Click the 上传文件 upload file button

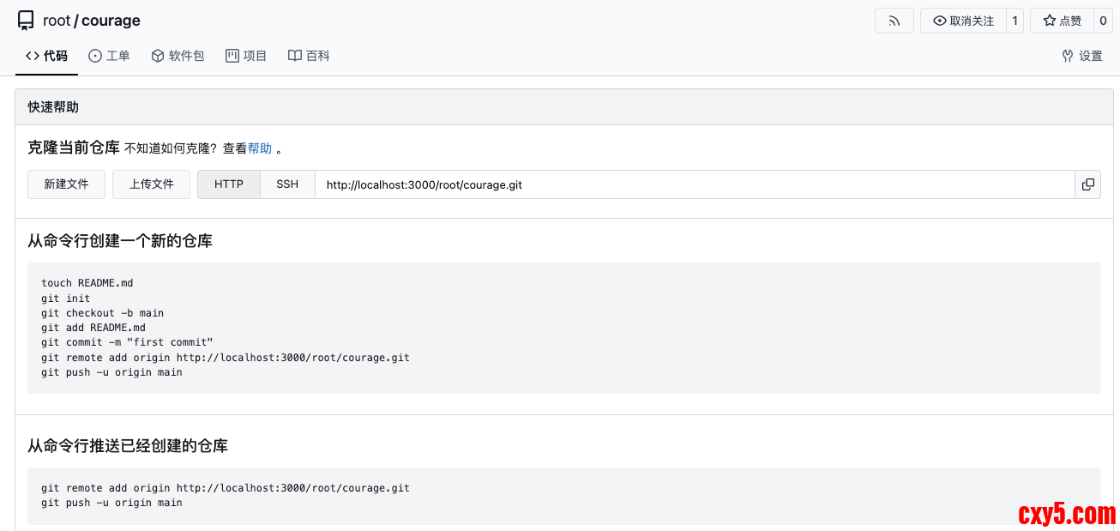coord(151,184)
